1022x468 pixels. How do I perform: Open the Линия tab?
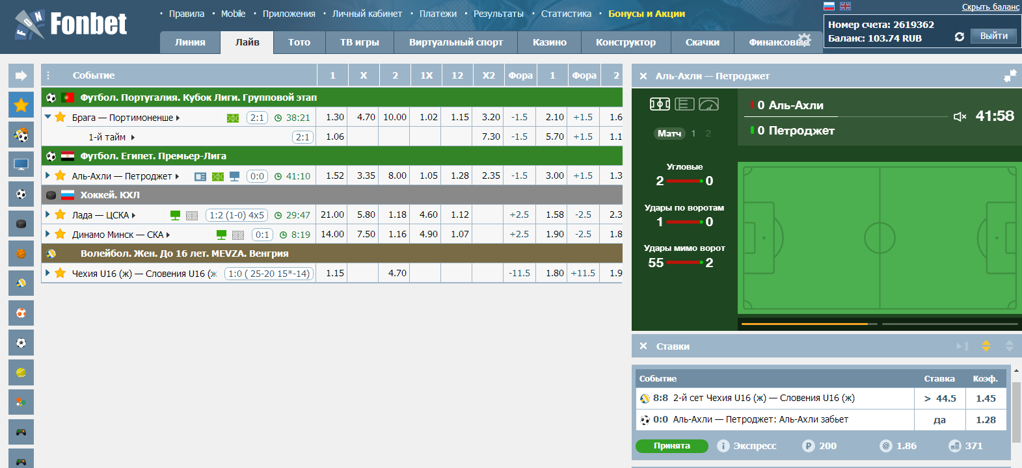[190, 42]
